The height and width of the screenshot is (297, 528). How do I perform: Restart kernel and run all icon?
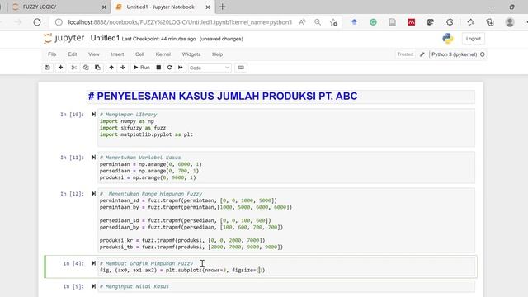click(181, 68)
